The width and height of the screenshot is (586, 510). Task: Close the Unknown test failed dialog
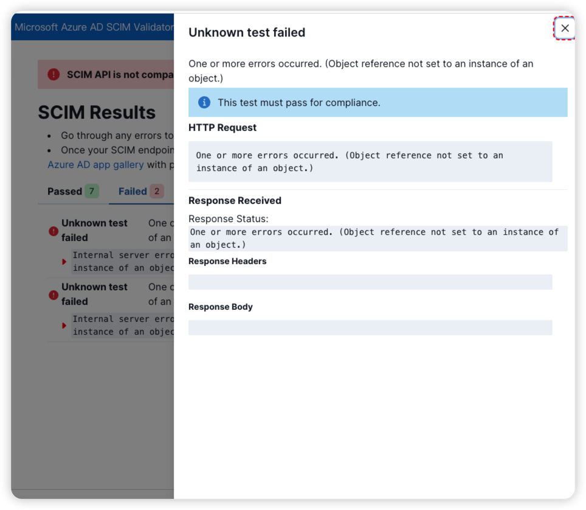[x=565, y=28]
